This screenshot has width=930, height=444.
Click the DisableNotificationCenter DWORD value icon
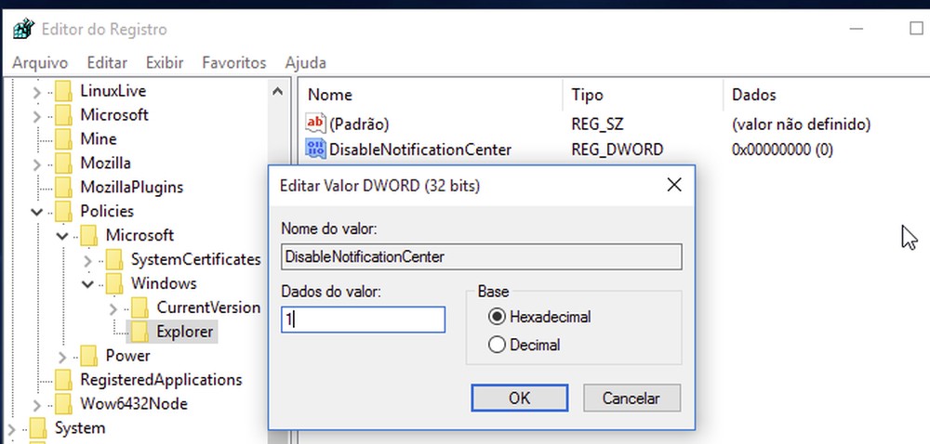[315, 149]
